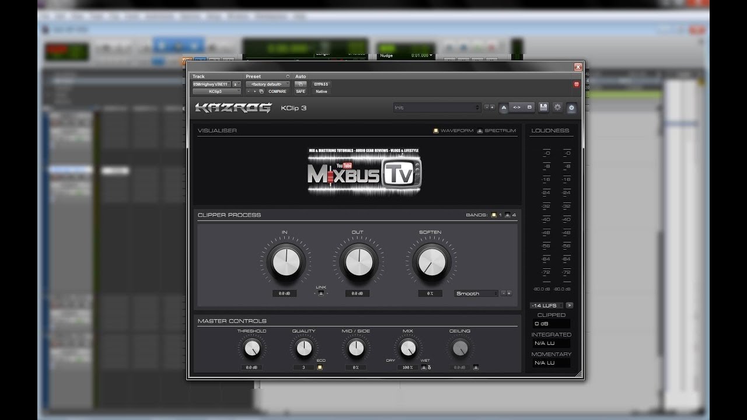This screenshot has height=420, width=747.
Task: Click the BYPASS button
Action: (322, 84)
